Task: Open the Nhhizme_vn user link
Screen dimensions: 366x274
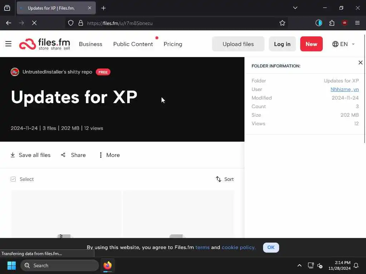Action: point(345,89)
